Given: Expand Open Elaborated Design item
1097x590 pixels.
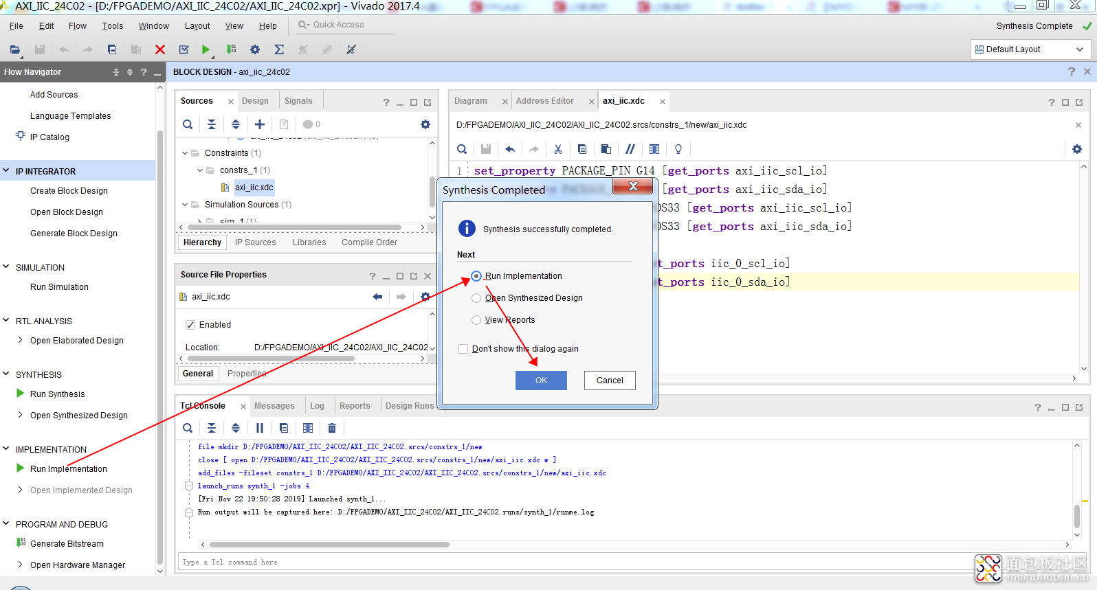Looking at the screenshot, I should coord(21,340).
